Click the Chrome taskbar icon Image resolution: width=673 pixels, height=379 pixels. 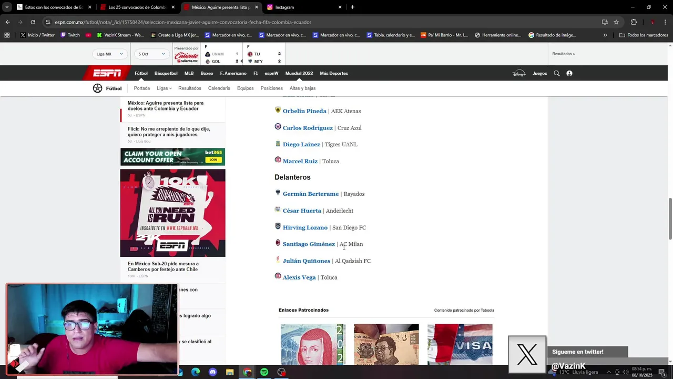pos(247,372)
